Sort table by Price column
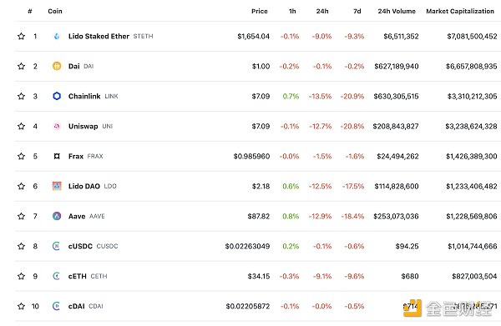 [259, 11]
